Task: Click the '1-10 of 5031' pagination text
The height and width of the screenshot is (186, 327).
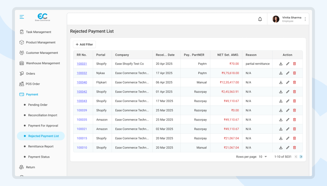Action: coord(283,157)
